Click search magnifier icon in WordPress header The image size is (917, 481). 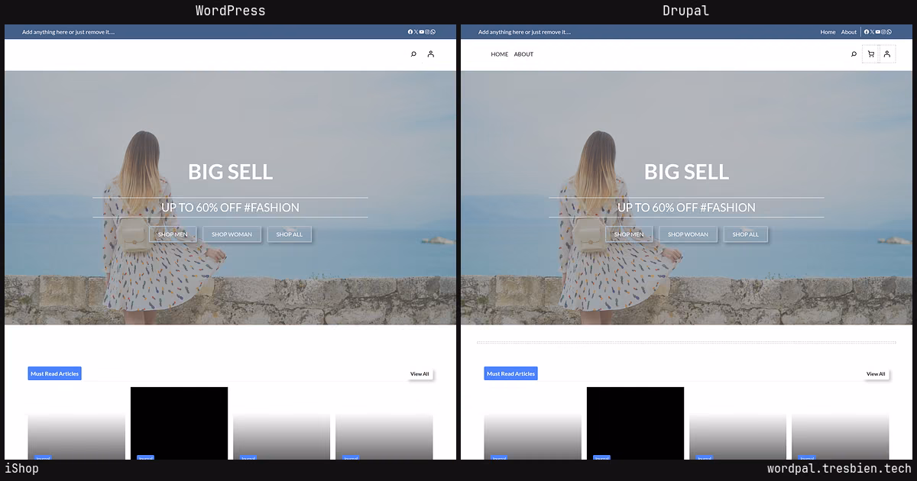[413, 54]
